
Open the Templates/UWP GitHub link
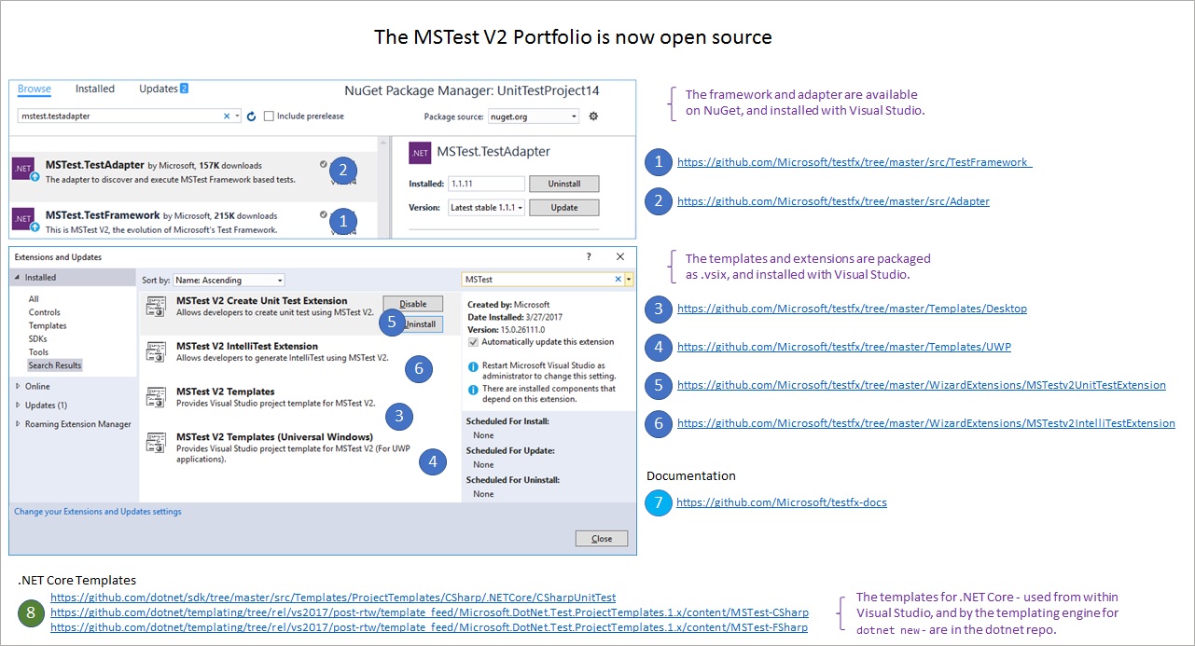(844, 346)
